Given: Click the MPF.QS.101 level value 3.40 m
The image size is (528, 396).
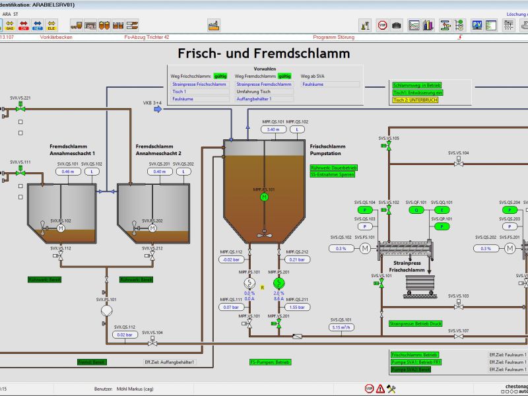Looking at the screenshot, I should tap(273, 129).
